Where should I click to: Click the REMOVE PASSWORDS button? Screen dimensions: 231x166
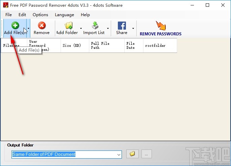pyautogui.click(x=161, y=28)
